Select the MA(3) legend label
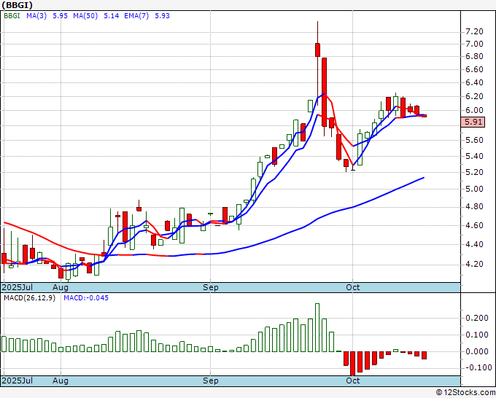Screen dimensions: 496x398 [x=36, y=16]
